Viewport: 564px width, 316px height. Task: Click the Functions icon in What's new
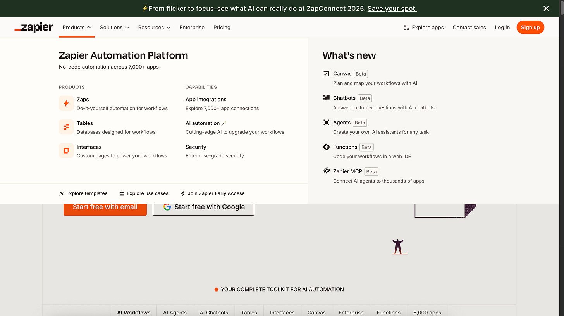click(326, 147)
